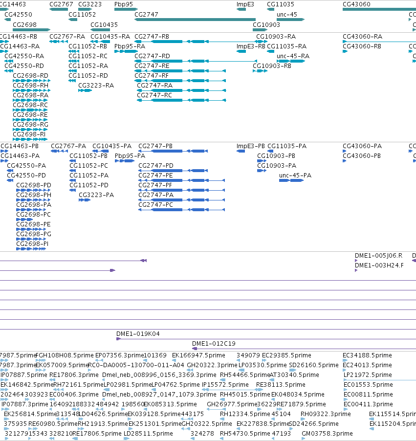Click the EC34188.5prime EST label
This screenshot has height=441, width=416.
(x=367, y=355)
